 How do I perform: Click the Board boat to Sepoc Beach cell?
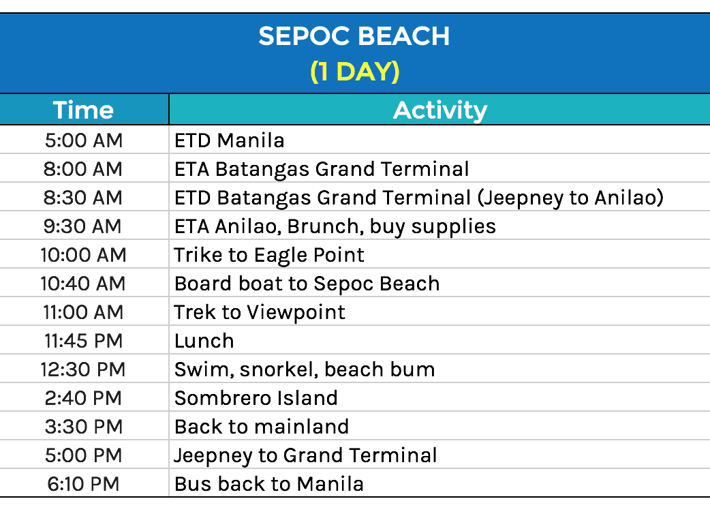(x=307, y=284)
